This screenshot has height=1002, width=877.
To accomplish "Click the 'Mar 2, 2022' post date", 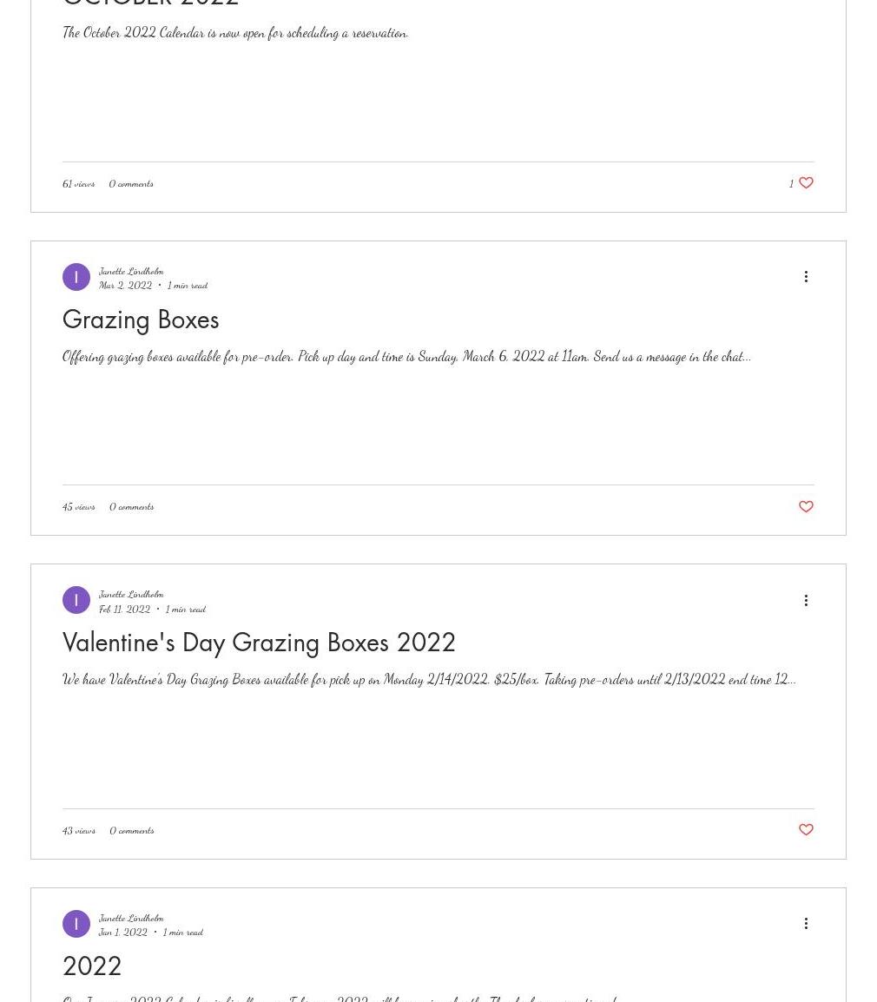I will pyautogui.click(x=125, y=286).
